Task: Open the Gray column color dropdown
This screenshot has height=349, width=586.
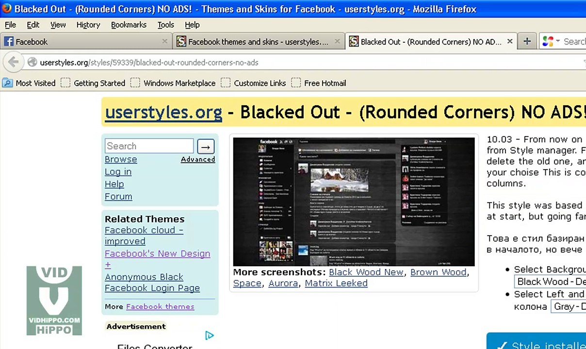Action: click(x=569, y=306)
